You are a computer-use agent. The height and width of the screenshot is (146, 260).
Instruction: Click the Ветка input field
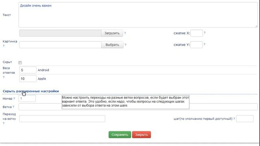point(138,107)
